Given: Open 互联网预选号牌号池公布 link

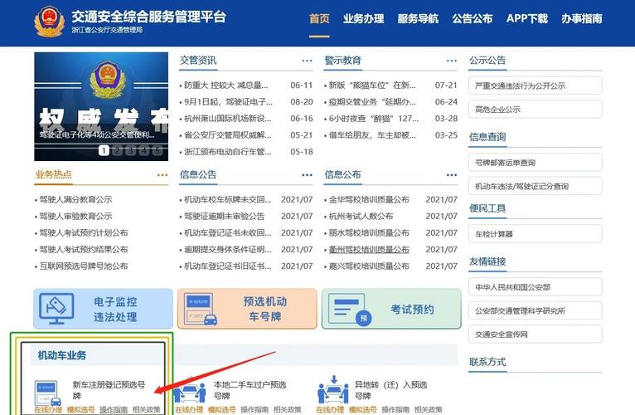Looking at the screenshot, I should point(84,266).
